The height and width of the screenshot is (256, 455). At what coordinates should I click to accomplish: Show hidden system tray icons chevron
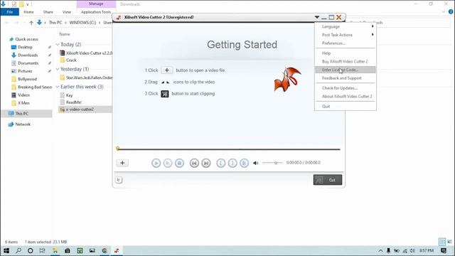click(x=380, y=250)
